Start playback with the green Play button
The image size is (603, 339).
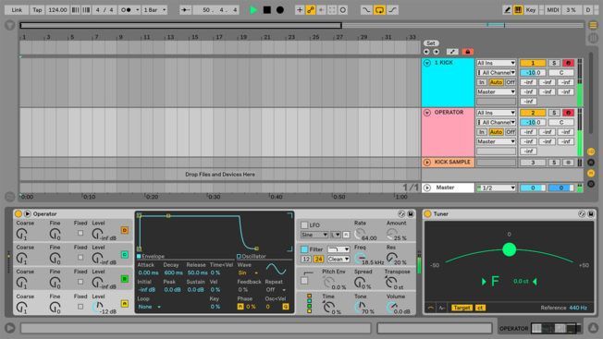[x=253, y=10]
